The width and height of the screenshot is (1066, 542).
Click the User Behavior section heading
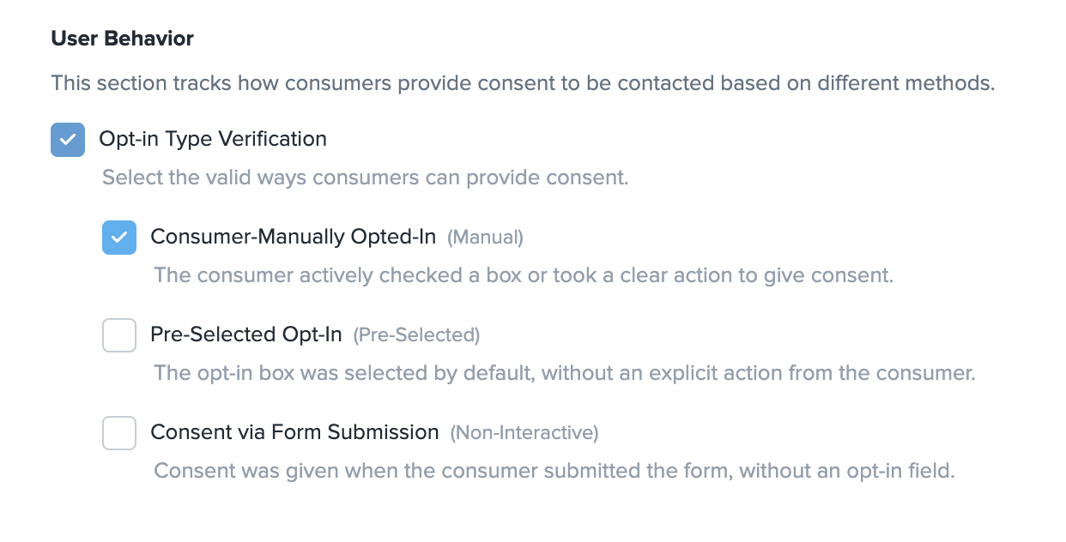(123, 39)
